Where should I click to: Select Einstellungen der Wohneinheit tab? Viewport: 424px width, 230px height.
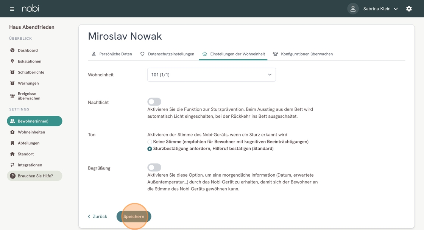[233, 54]
